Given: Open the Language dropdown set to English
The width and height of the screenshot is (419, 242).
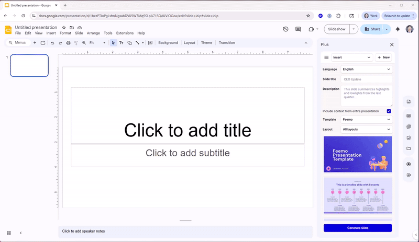Looking at the screenshot, I should click(x=366, y=69).
